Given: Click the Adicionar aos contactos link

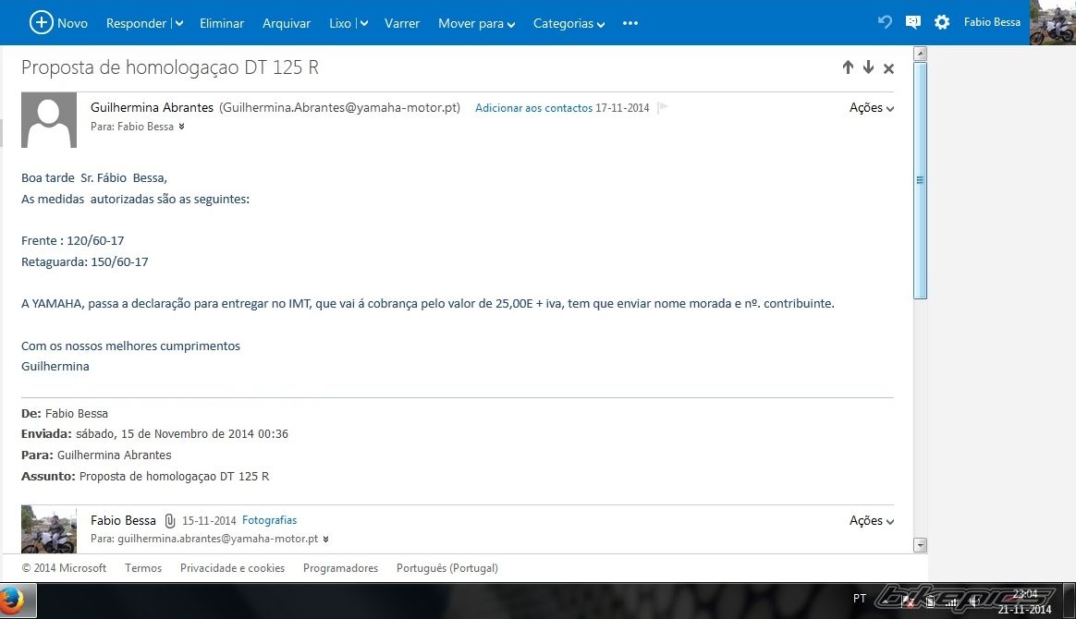Looking at the screenshot, I should pos(533,107).
